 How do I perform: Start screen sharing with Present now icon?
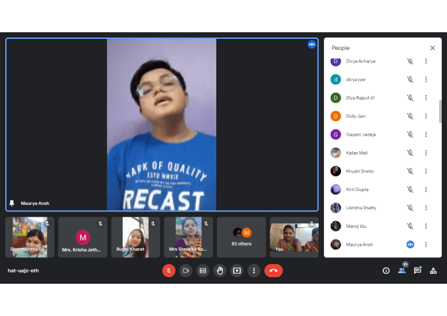(237, 271)
